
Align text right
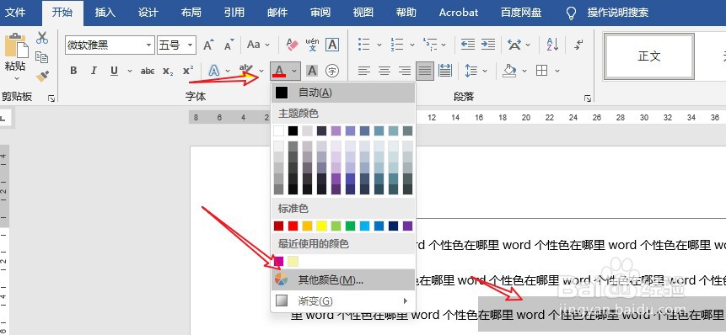pos(405,71)
